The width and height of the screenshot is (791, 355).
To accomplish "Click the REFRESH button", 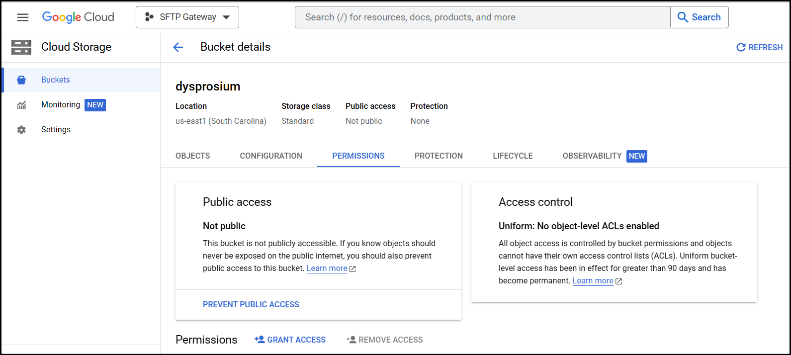I will pyautogui.click(x=759, y=47).
